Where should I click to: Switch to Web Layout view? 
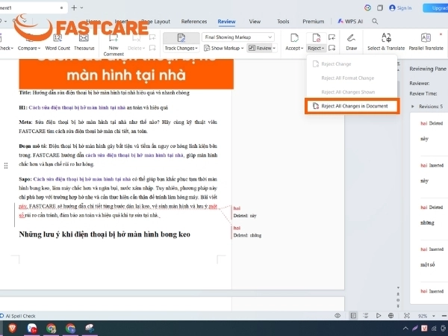click(x=391, y=316)
